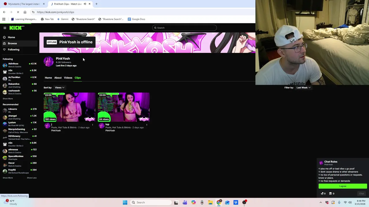This screenshot has height=207, width=369.
Task: Open Learning Management bookmark
Action: pos(24,19)
